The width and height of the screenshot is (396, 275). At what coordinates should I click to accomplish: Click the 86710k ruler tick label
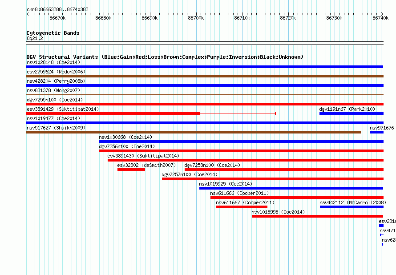coord(242,18)
